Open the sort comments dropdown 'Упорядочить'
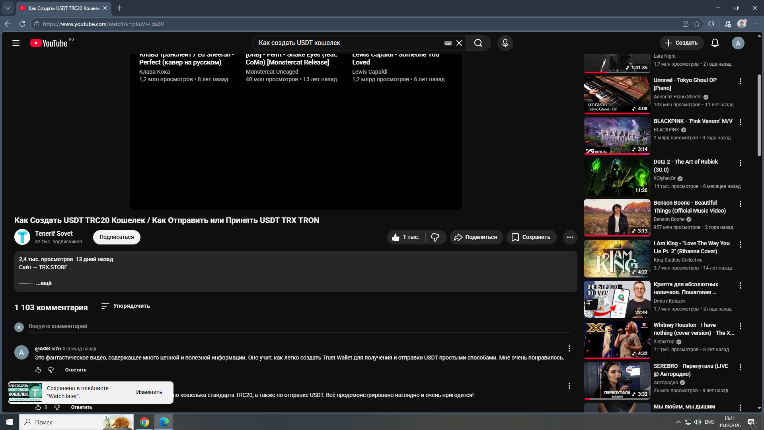The image size is (764, 430). click(126, 306)
